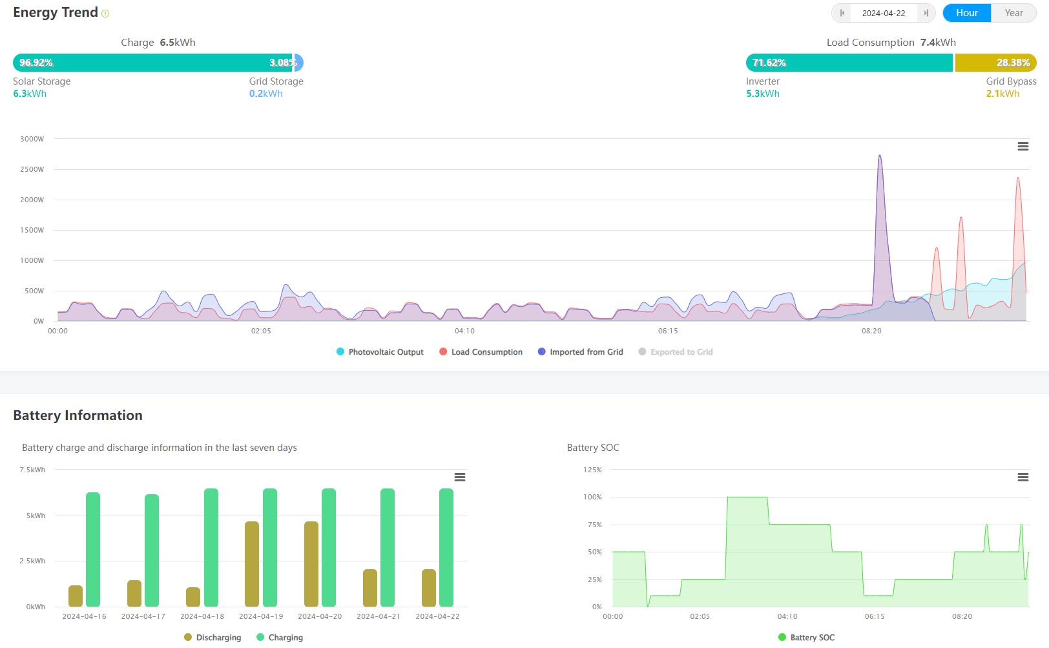Click the Grid Bypass 28.38% bar segment
This screenshot has height=648, width=1049.
point(995,63)
